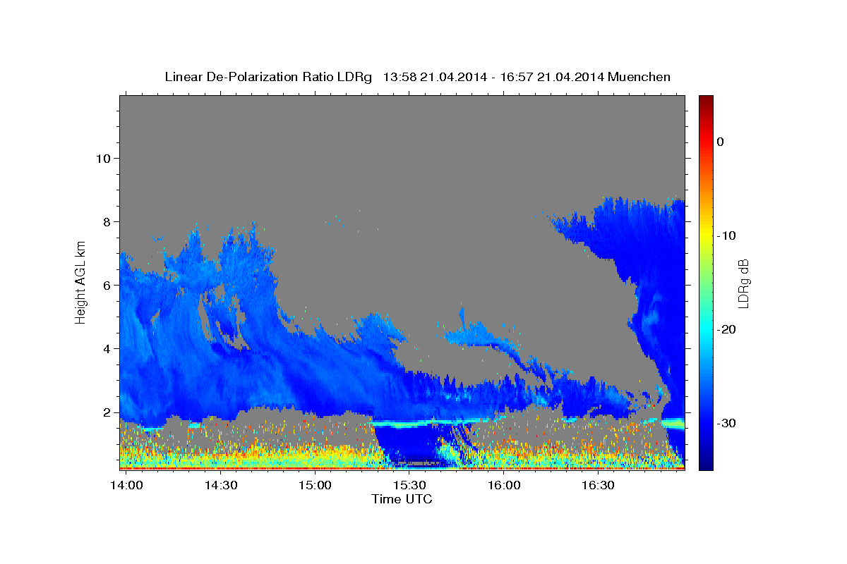Screen dimensions: 847x564
Task: Click the yellow band of the colorbar
Action: tap(706, 233)
